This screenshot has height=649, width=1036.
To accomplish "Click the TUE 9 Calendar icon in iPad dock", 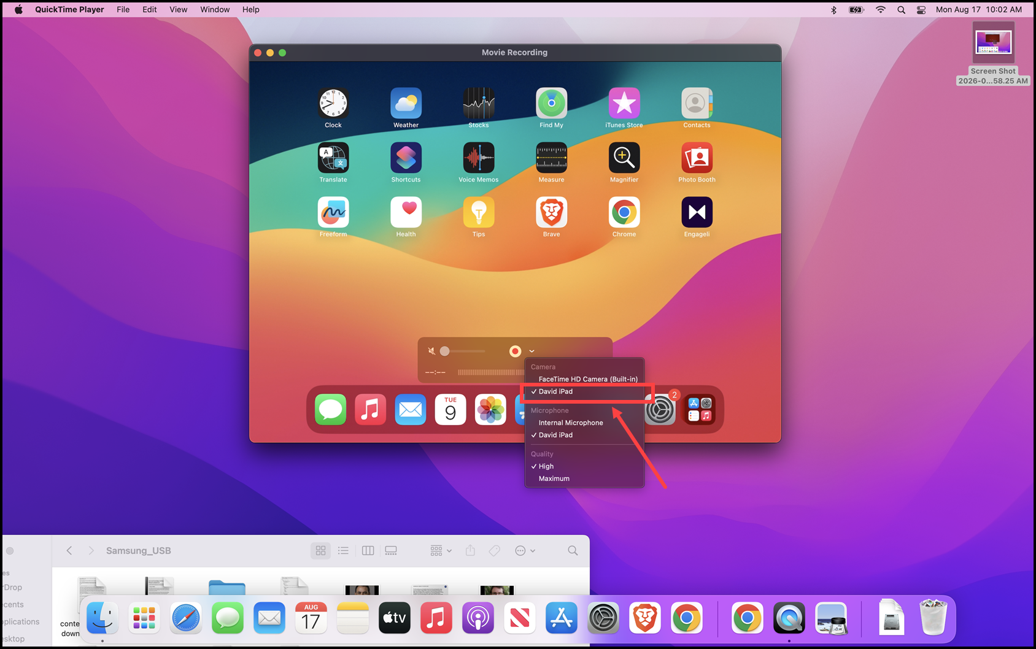I will (450, 410).
